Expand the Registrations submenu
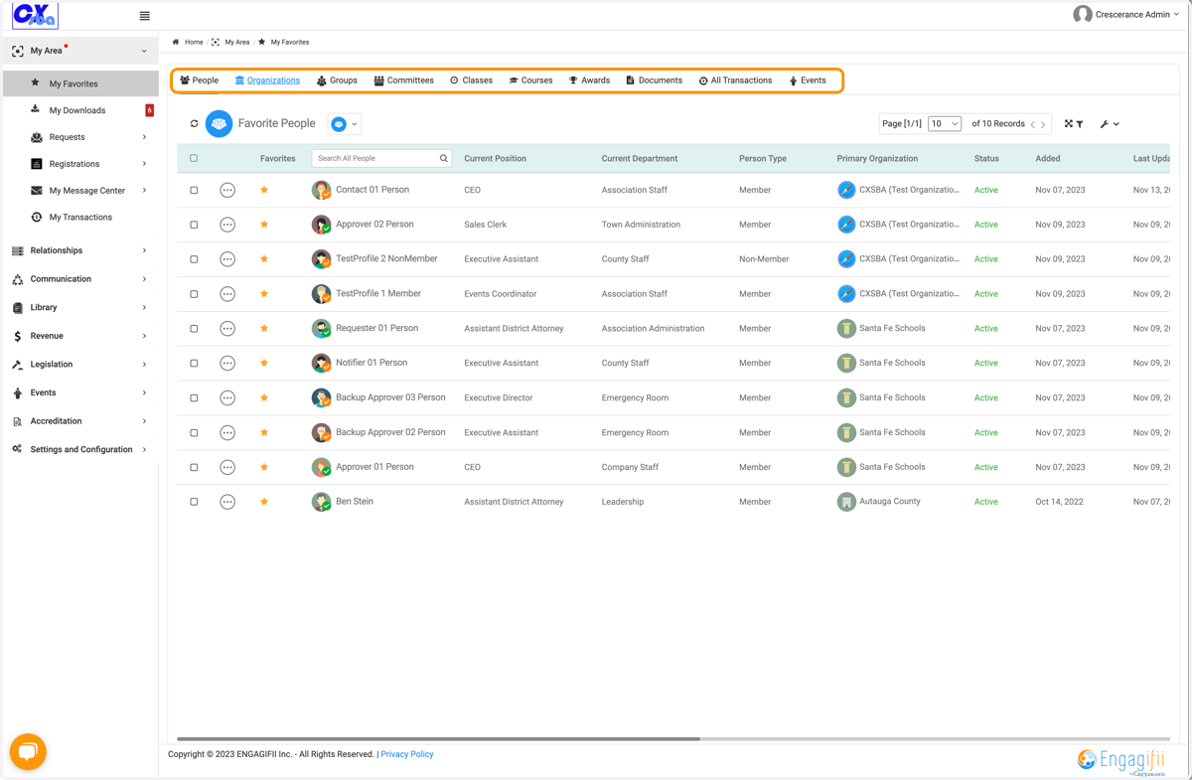 pyautogui.click(x=144, y=164)
